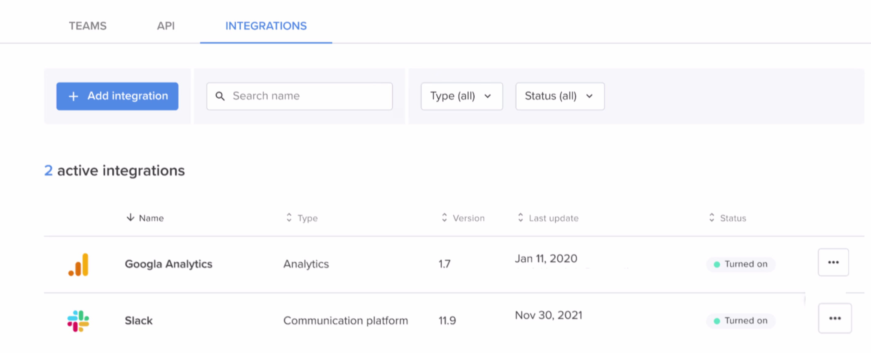Image resolution: width=871 pixels, height=353 pixels.
Task: Open the ellipsis menu for Slack
Action: pyautogui.click(x=835, y=318)
